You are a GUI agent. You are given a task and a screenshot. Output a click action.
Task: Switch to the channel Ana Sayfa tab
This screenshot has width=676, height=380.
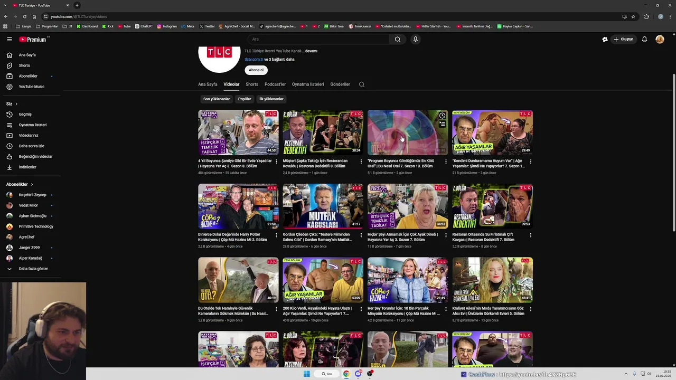tap(208, 84)
